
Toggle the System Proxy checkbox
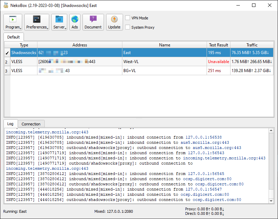pos(128,27)
